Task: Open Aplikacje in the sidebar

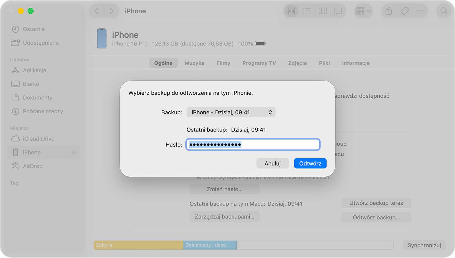Action: (x=29, y=70)
